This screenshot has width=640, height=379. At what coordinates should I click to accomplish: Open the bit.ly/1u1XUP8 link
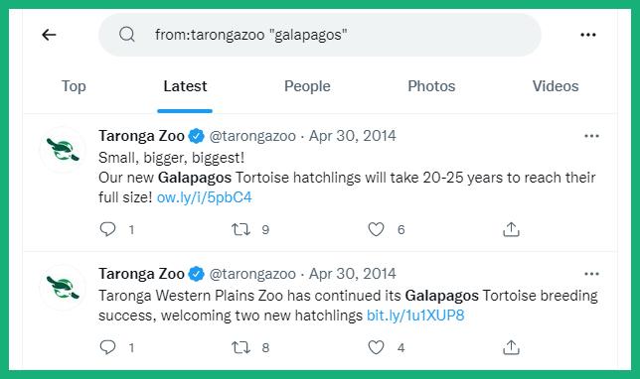tap(415, 316)
